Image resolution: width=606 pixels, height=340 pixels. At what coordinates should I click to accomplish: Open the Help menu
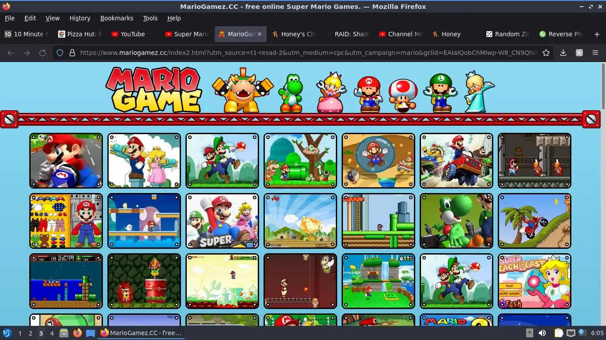click(x=174, y=18)
